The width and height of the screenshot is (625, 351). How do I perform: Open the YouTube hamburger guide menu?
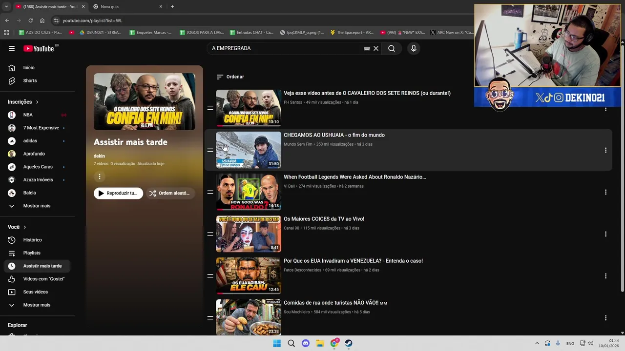[x=12, y=48]
